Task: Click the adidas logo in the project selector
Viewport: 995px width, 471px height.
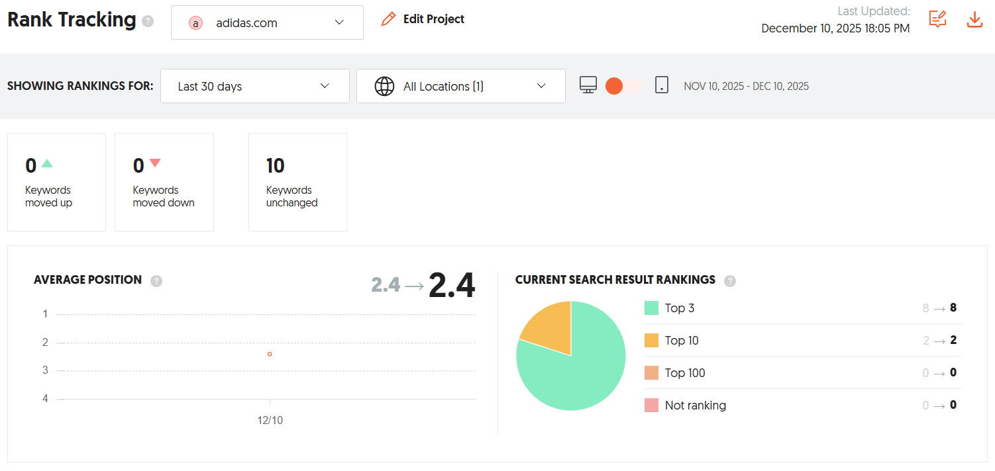Action: 195,22
